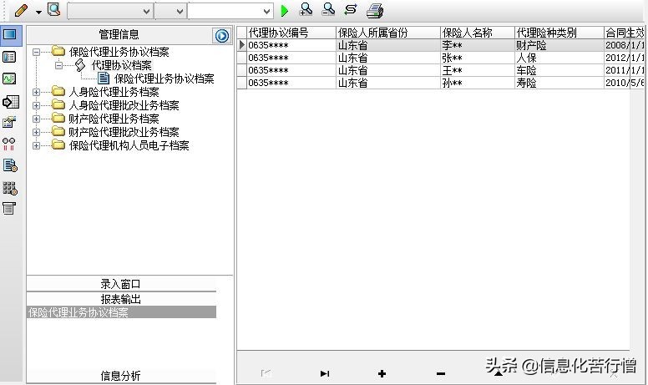Open the third toolbar combo box

tap(230, 11)
